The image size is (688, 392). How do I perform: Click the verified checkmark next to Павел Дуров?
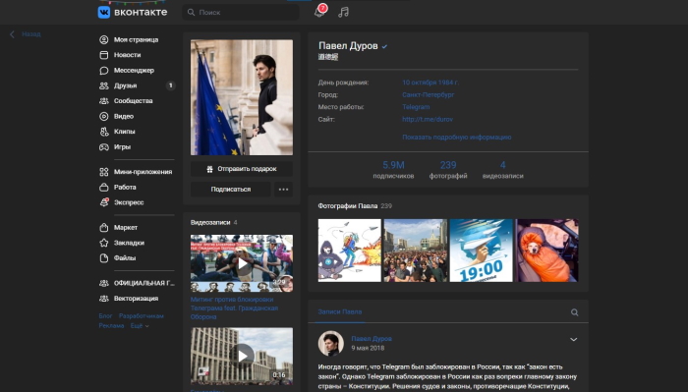pyautogui.click(x=384, y=46)
